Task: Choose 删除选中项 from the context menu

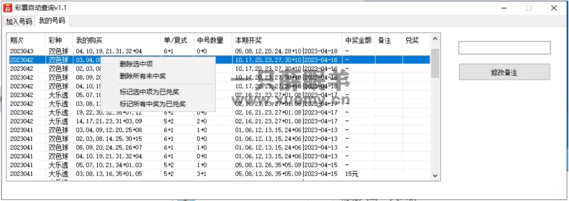Action: (136, 65)
